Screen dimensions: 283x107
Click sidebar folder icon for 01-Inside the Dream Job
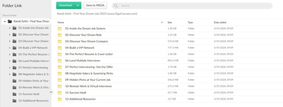(x=14, y=28)
